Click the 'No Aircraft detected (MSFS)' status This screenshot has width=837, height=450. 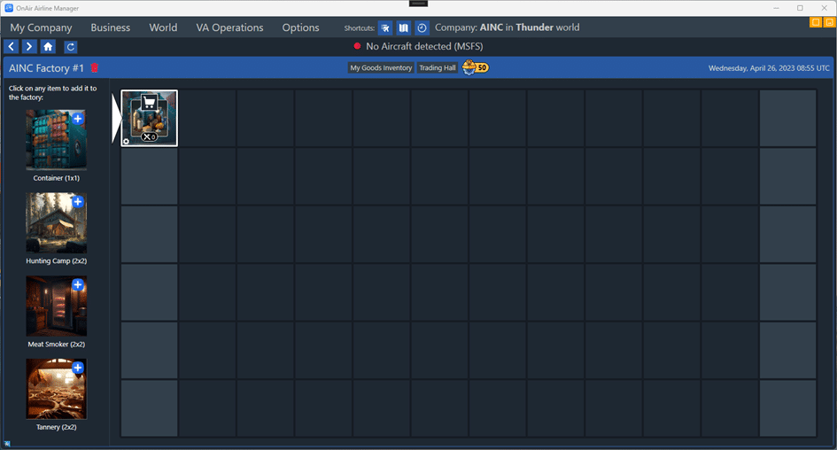(x=424, y=46)
